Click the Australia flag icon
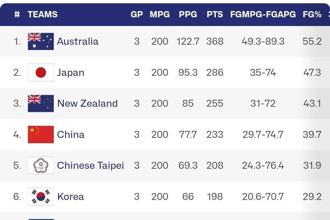 click(x=41, y=41)
